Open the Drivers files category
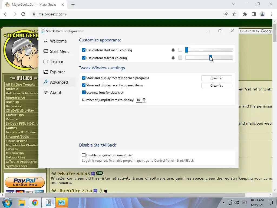The width and height of the screenshot is (277, 208). [12, 119]
